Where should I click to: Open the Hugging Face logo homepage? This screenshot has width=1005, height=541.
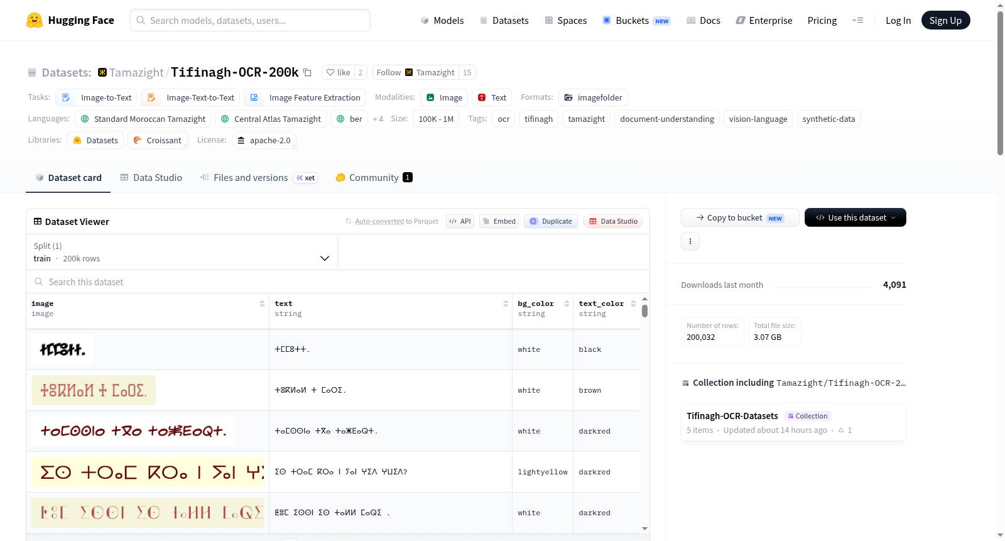pyautogui.click(x=70, y=20)
